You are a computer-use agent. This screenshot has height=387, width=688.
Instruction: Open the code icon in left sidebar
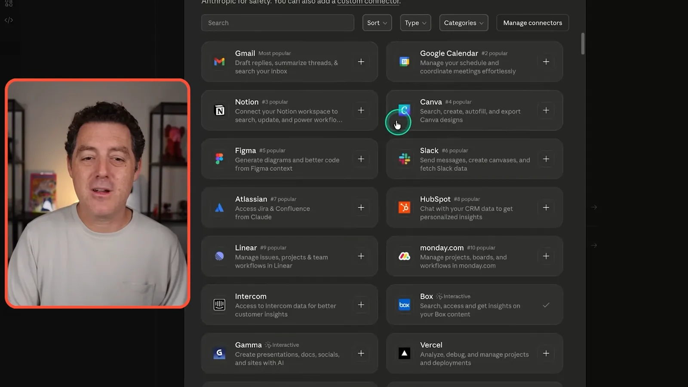[9, 20]
